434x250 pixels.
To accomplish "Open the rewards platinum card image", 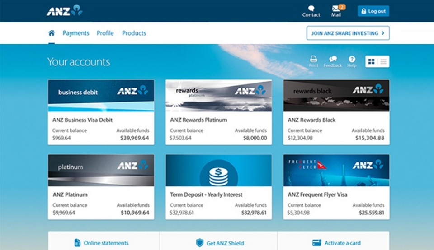I will tap(219, 96).
